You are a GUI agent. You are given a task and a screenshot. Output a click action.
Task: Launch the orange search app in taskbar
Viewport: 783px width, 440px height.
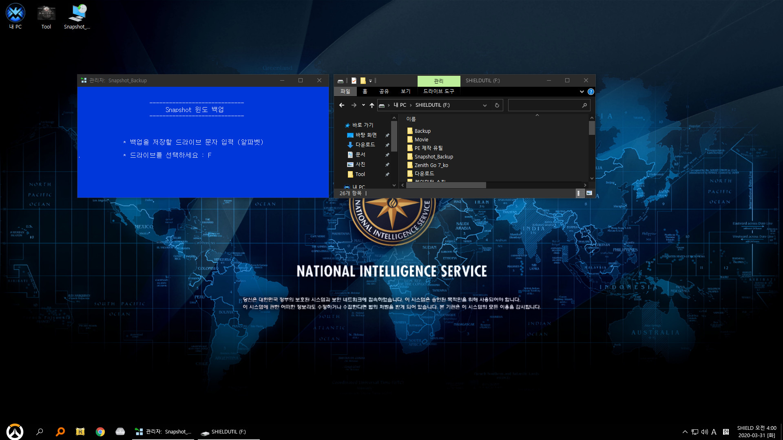click(x=60, y=431)
